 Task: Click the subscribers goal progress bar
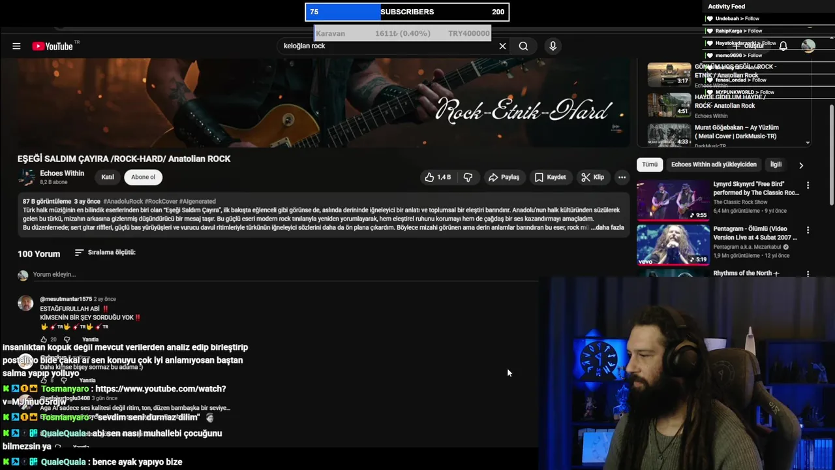[x=407, y=12]
